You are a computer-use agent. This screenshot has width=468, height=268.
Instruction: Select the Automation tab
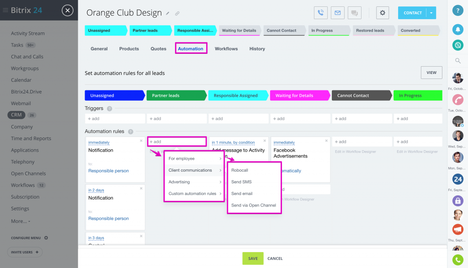[191, 48]
